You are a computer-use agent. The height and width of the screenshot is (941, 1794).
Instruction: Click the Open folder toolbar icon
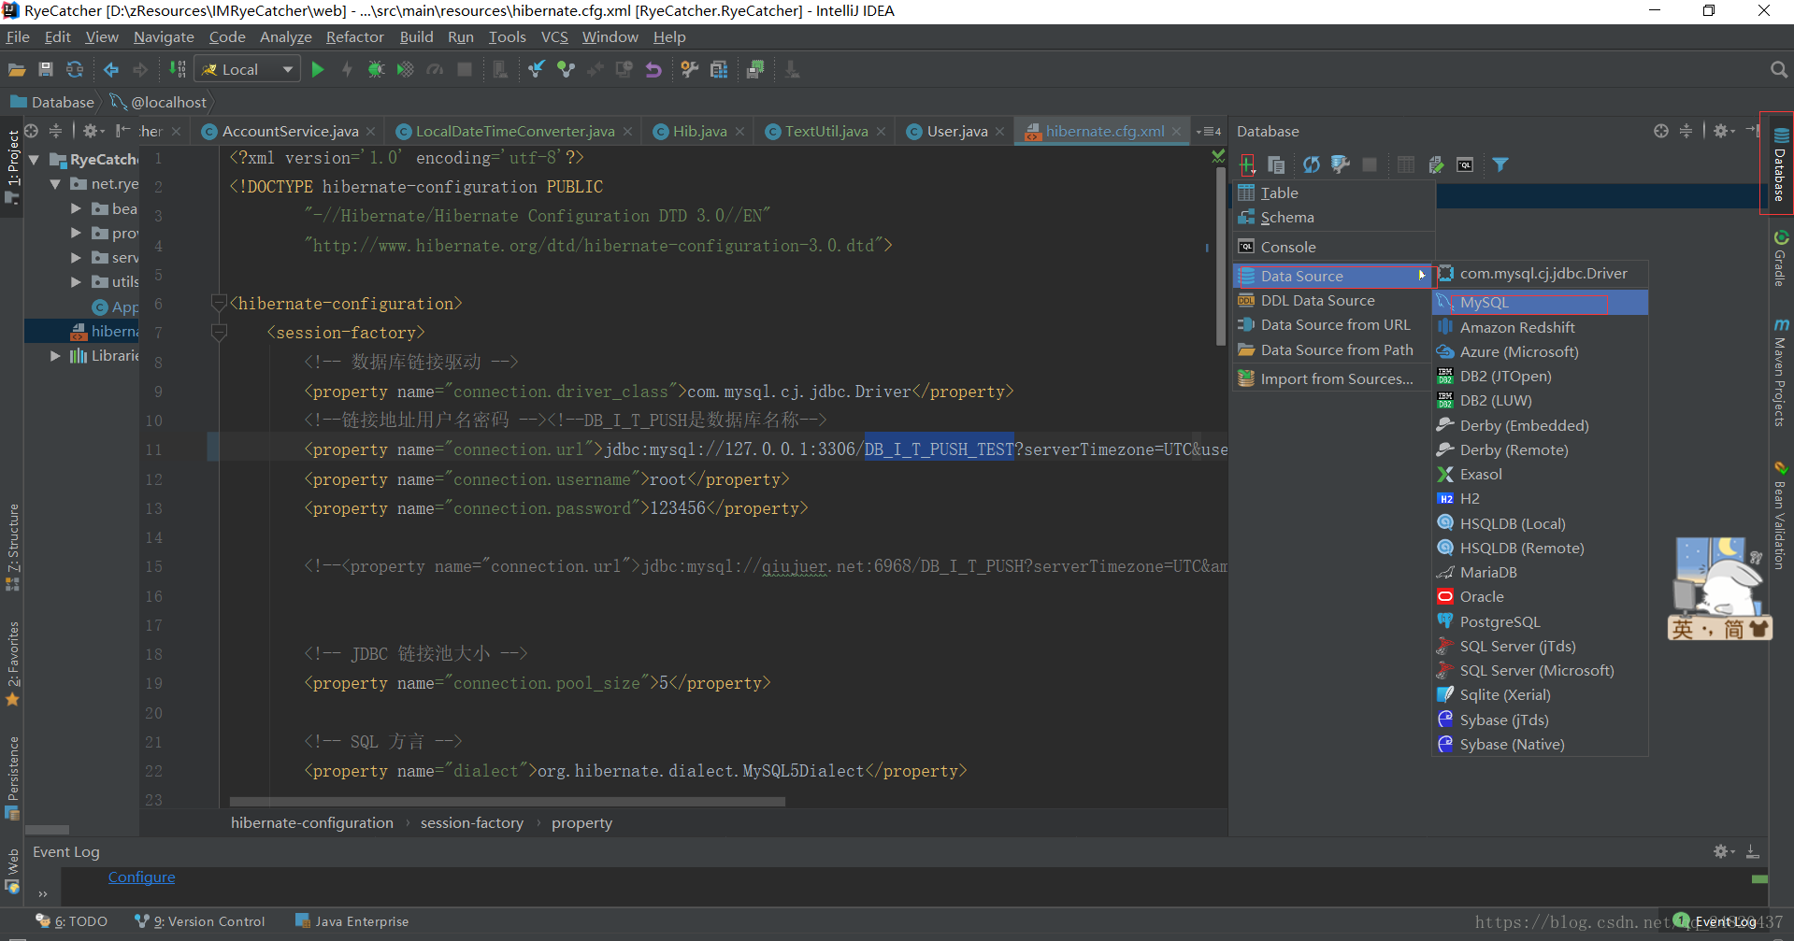point(16,70)
